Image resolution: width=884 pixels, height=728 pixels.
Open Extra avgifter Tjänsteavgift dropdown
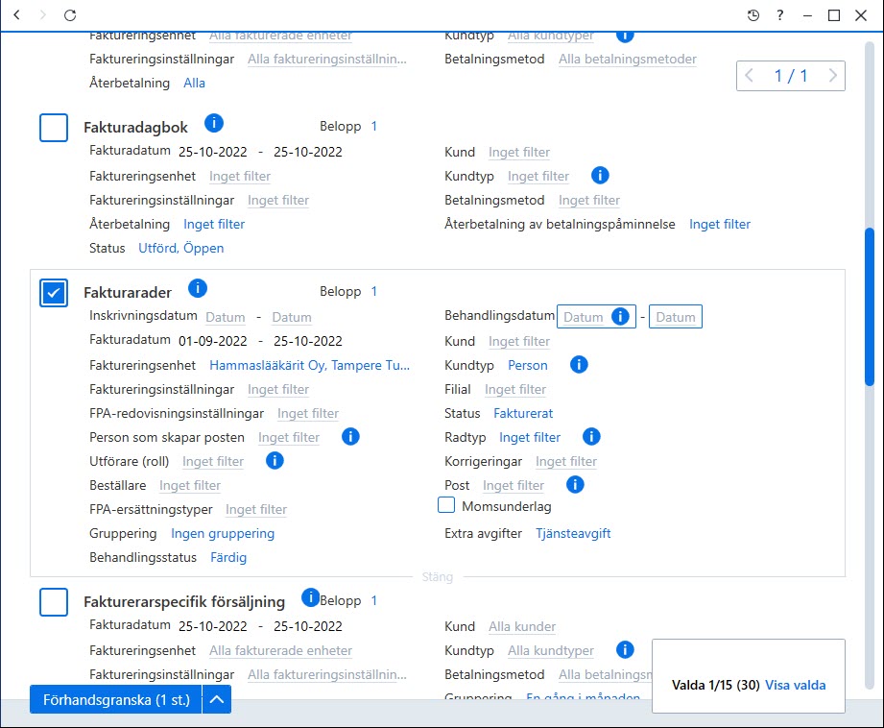tap(573, 533)
